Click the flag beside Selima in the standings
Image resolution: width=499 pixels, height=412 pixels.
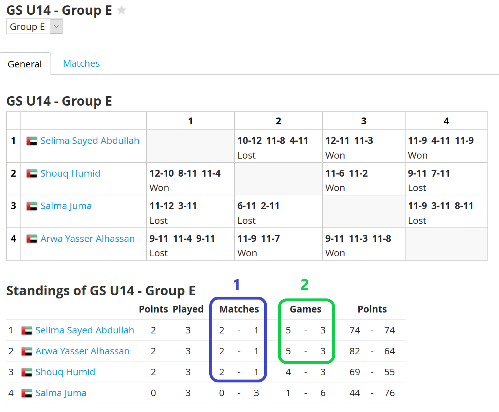(27, 331)
